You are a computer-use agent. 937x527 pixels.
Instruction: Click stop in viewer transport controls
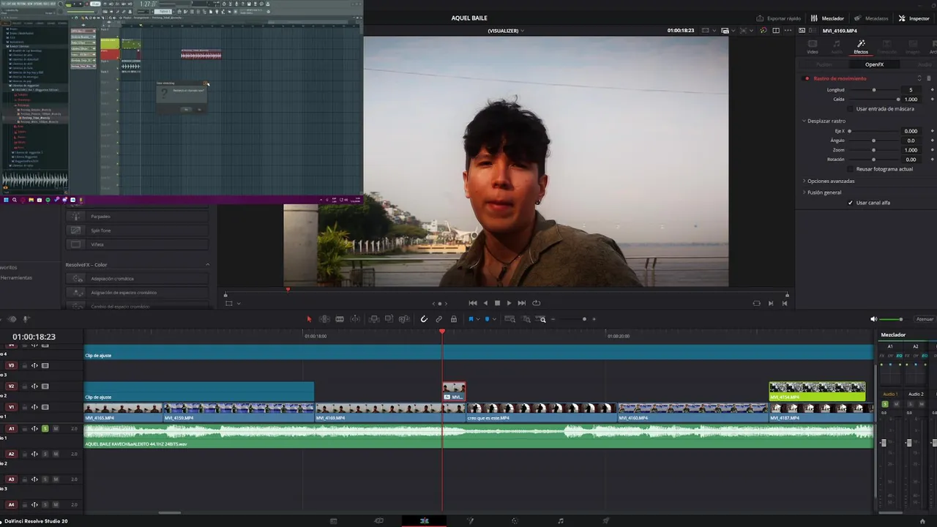(497, 303)
